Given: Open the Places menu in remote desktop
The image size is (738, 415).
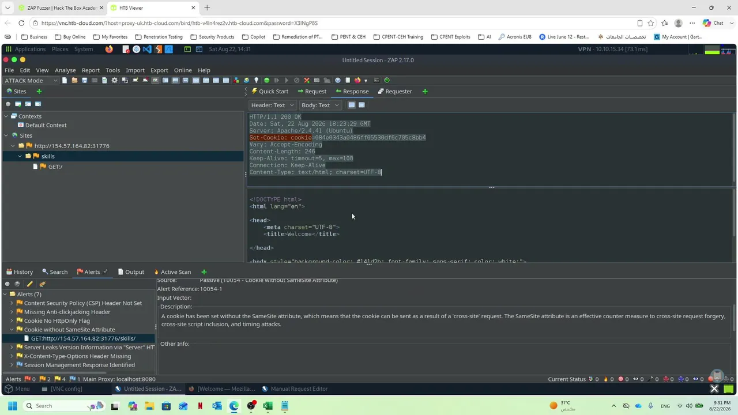Looking at the screenshot, I should [x=60, y=49].
